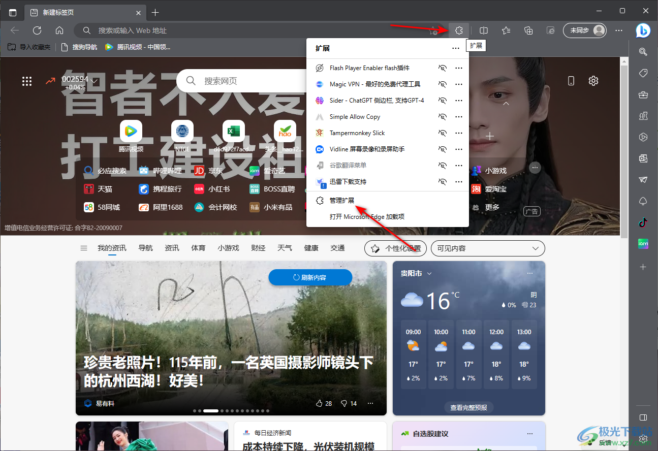
Task: Toggle toolbar visibility for 谷歌翻译菜单
Action: click(442, 166)
